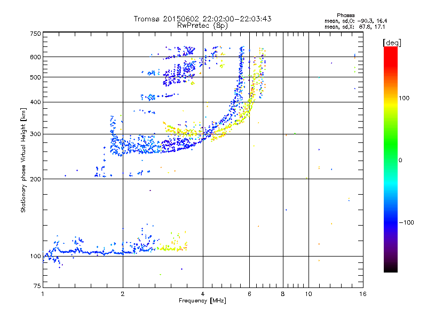Click the 'Frequency [MHz]' x-axis label
The width and height of the screenshot is (427, 320).
coord(202,301)
